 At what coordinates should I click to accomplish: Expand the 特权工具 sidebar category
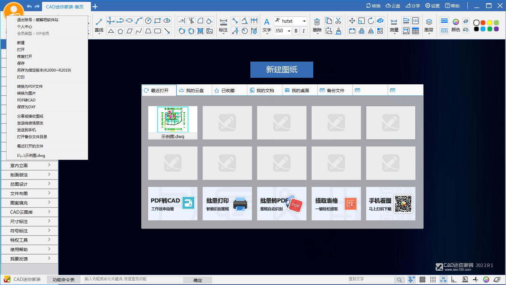pos(30,240)
